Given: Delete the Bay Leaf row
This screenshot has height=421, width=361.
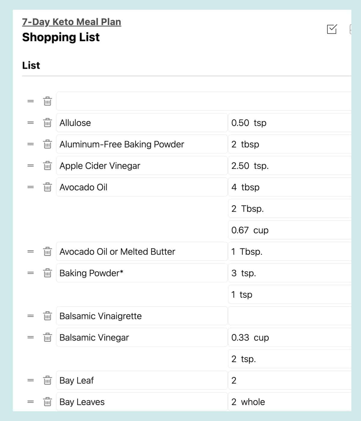Looking at the screenshot, I should point(48,380).
